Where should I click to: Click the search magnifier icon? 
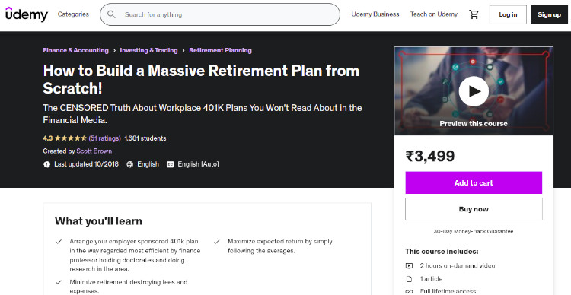(111, 14)
